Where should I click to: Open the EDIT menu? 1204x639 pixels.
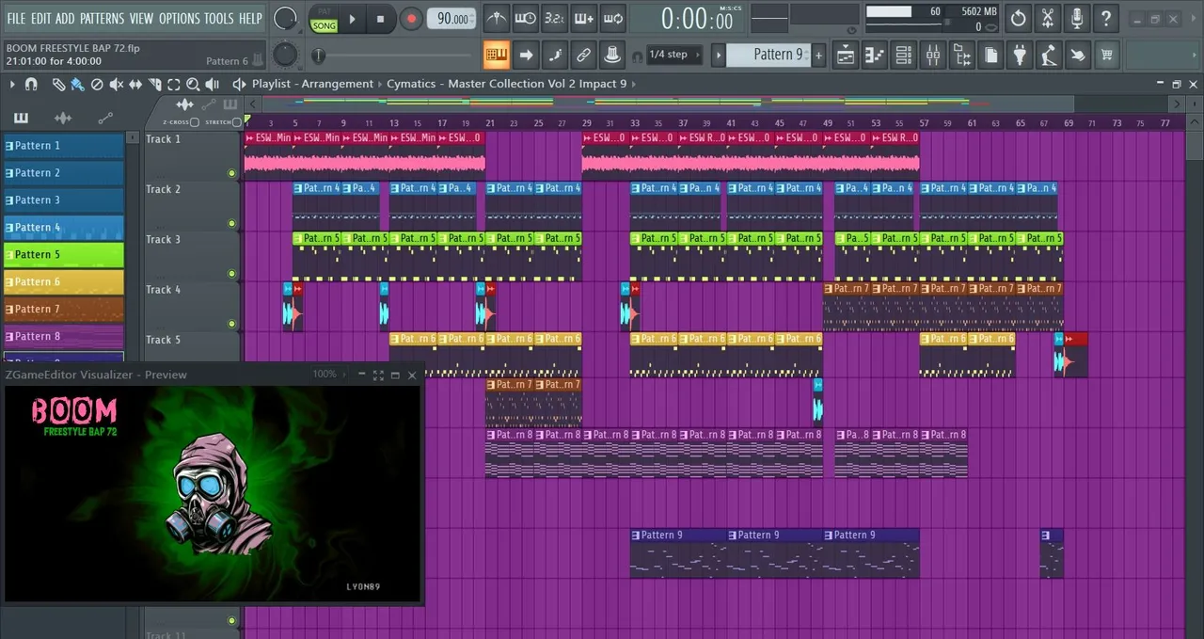click(40, 18)
